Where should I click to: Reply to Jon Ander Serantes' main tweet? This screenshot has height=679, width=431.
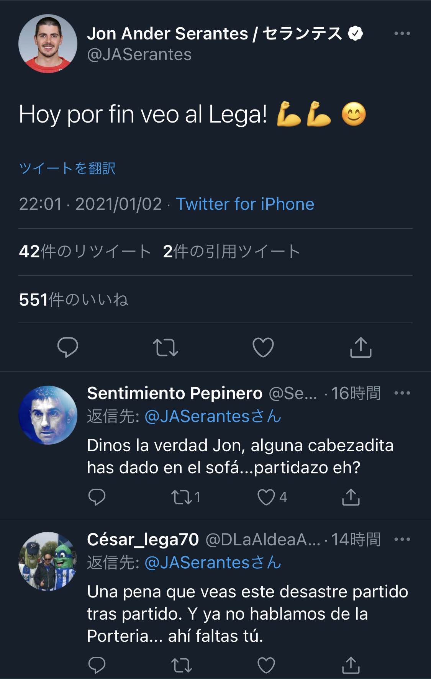(x=67, y=347)
